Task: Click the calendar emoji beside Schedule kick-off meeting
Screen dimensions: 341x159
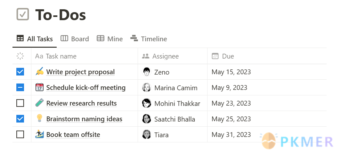Action: click(x=39, y=87)
